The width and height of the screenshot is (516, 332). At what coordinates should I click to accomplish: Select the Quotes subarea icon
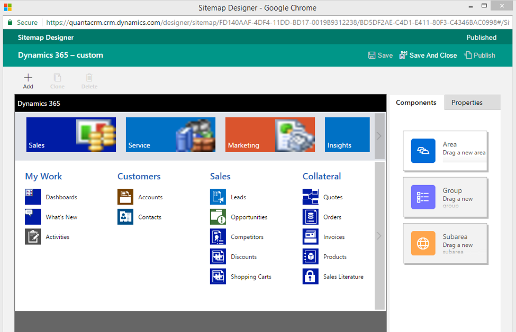tap(311, 197)
